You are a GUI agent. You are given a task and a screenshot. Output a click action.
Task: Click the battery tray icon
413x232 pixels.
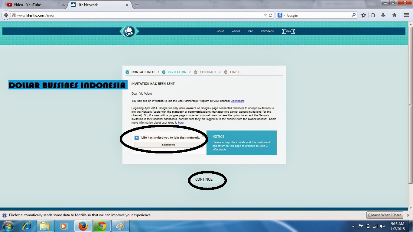368,226
